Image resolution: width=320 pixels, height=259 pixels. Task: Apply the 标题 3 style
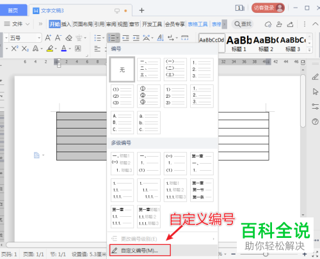292,43
